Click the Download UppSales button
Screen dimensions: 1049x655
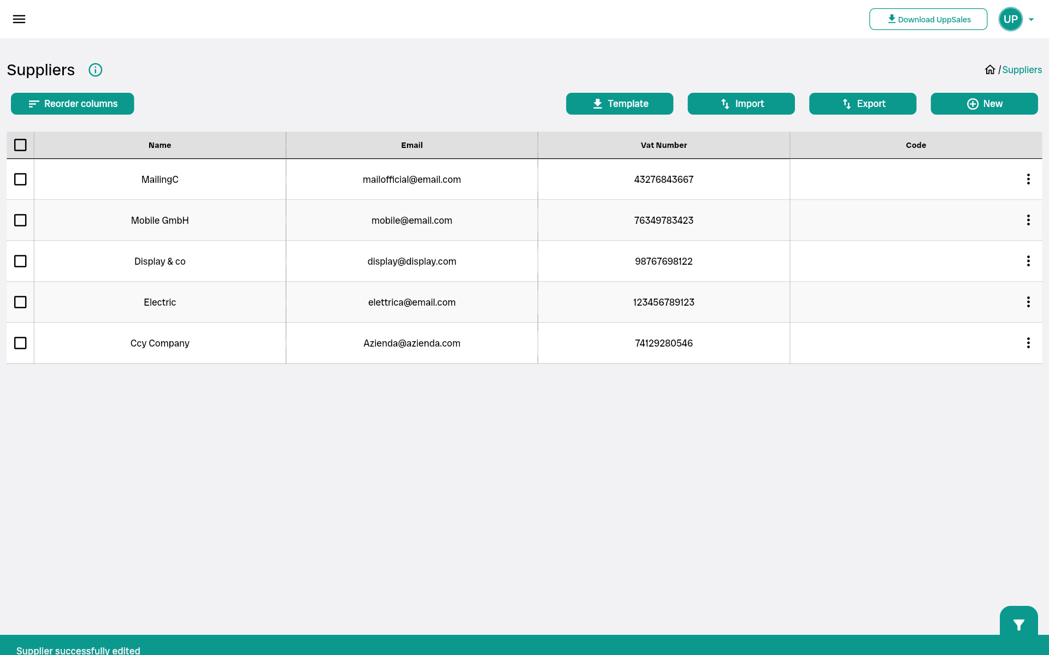click(928, 19)
